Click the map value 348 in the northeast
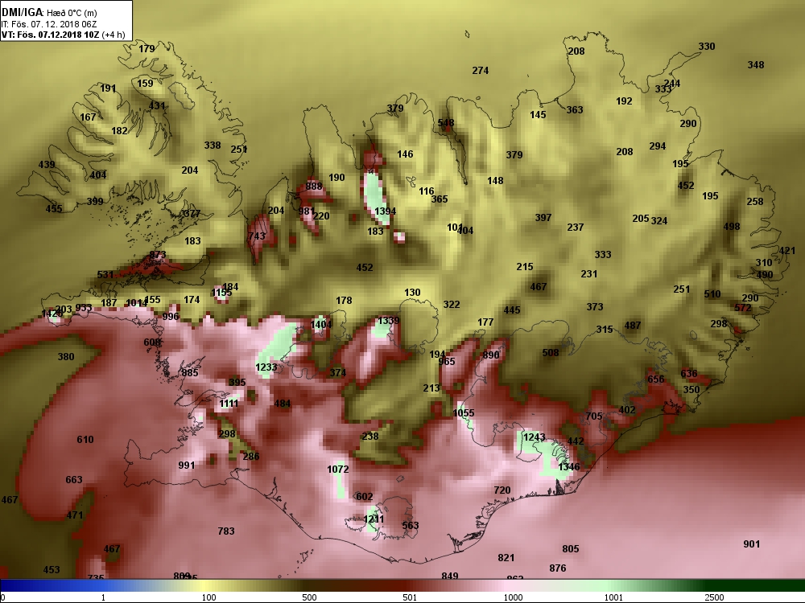The height and width of the screenshot is (603, 805). coord(756,64)
